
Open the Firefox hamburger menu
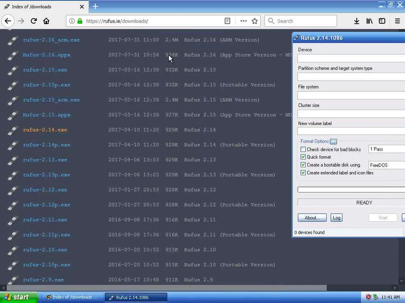point(397,21)
